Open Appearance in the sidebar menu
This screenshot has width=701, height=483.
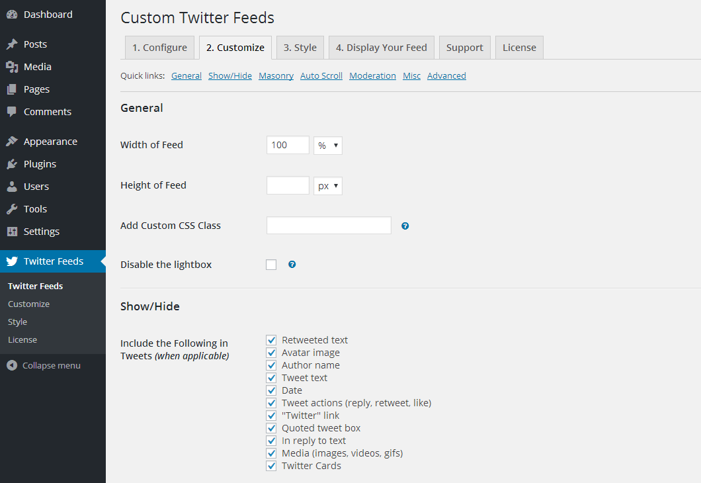click(x=50, y=142)
